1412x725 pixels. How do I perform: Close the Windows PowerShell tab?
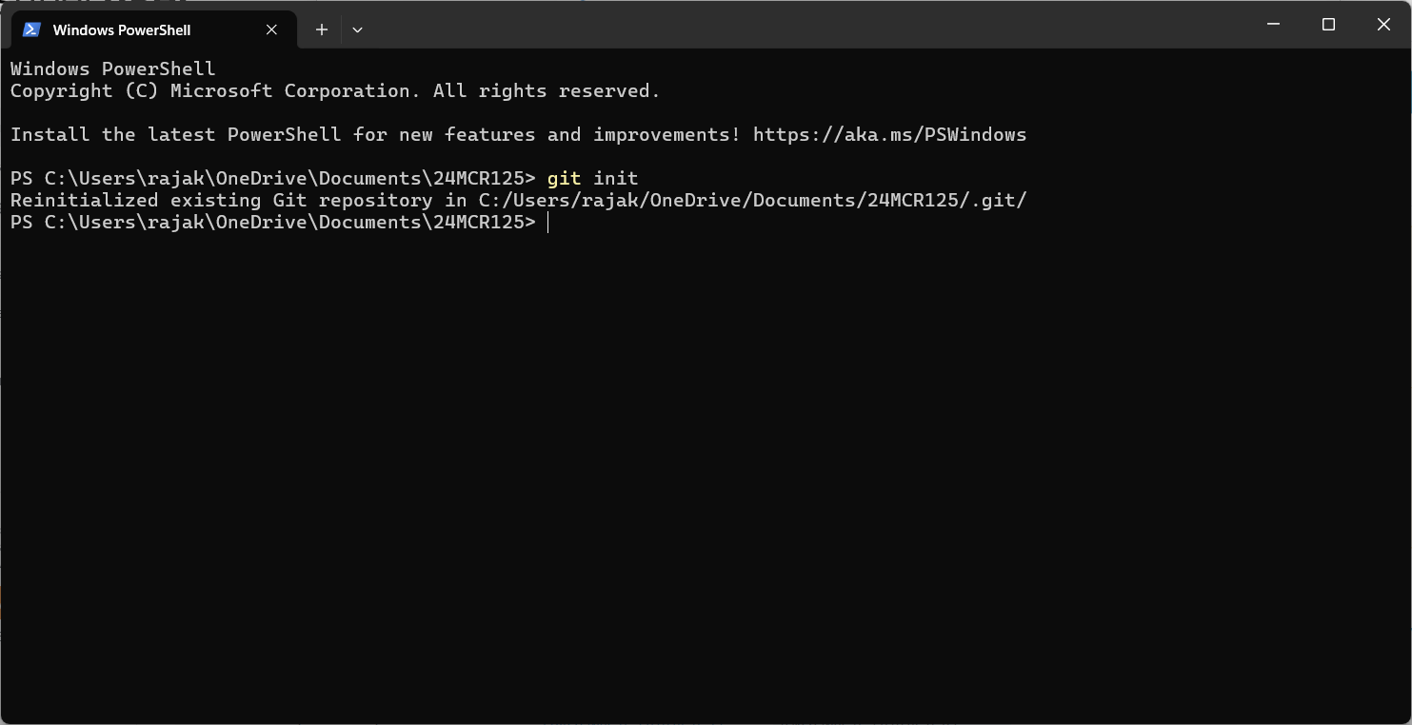click(x=271, y=29)
